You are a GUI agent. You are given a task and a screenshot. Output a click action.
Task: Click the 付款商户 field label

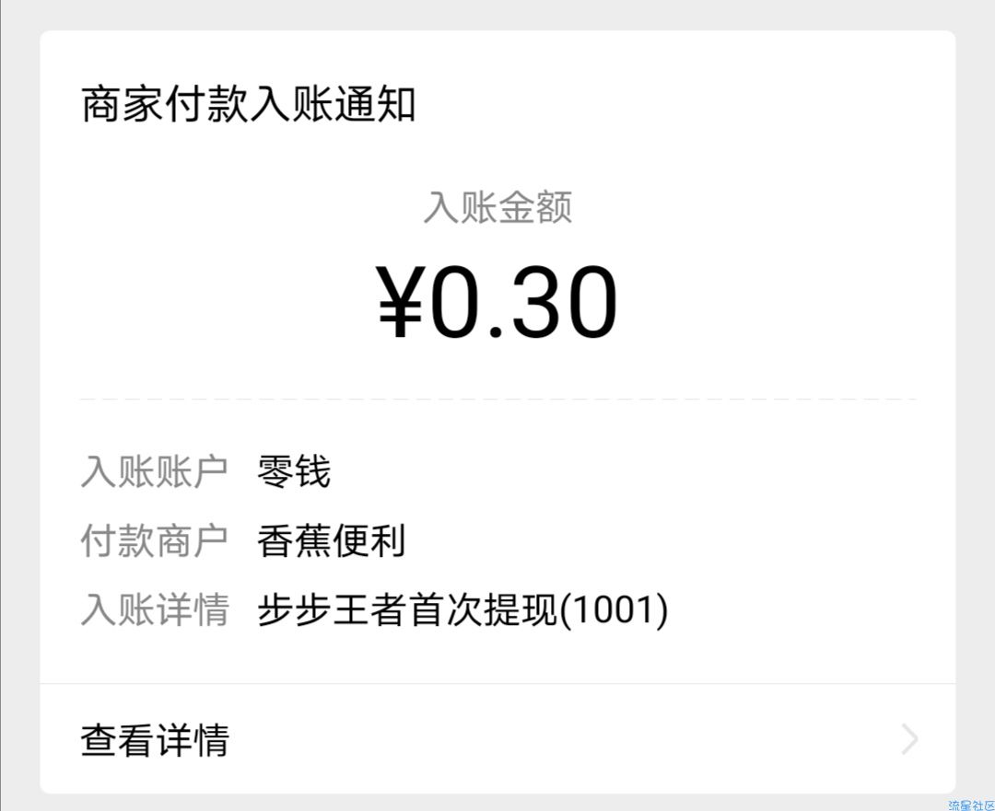pos(155,540)
